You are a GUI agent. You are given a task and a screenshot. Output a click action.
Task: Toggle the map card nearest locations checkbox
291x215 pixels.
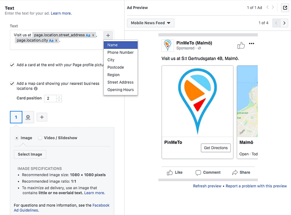coord(12,83)
